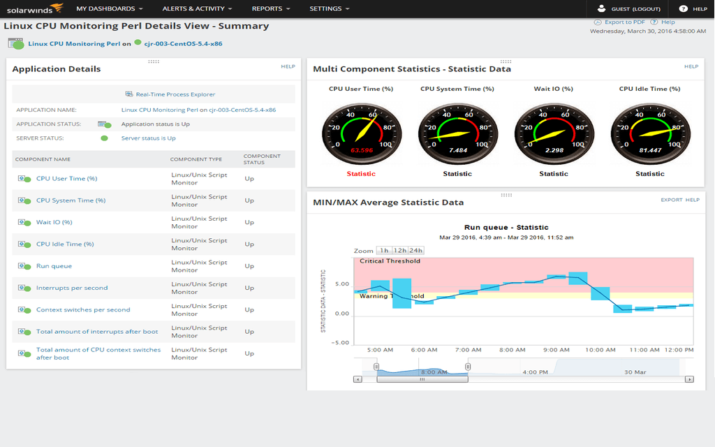Click HELP in the top bar
The width and height of the screenshot is (715, 447).
702,9
